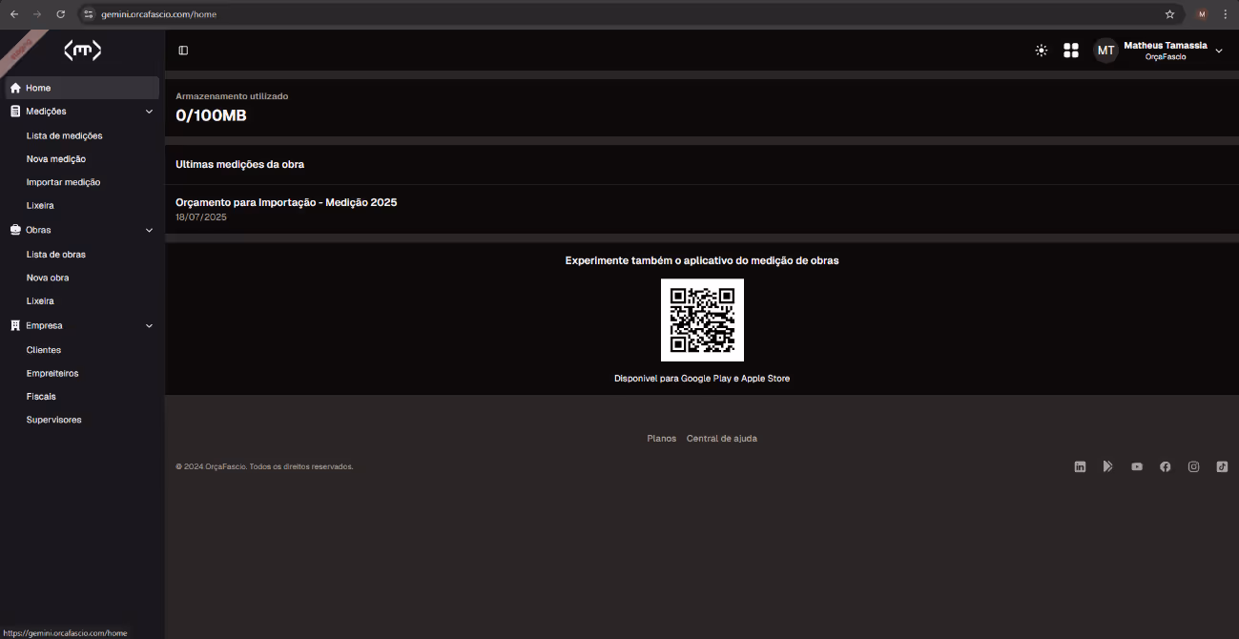Open Lista de medições
Screen dimensions: 1239x639
[x=64, y=136]
